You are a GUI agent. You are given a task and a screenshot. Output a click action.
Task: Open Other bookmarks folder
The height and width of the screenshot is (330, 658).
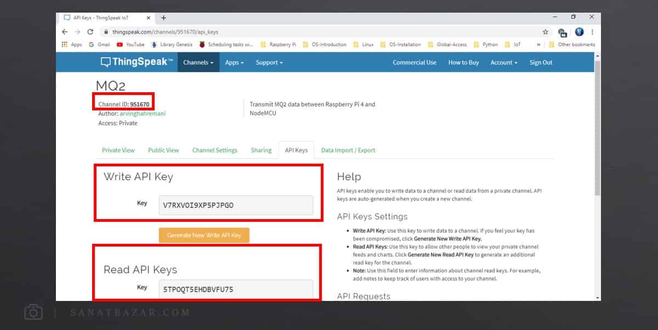(572, 44)
